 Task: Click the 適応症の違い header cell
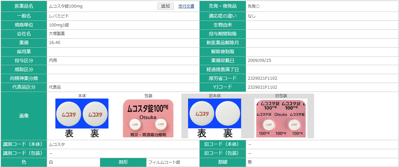click(x=223, y=16)
